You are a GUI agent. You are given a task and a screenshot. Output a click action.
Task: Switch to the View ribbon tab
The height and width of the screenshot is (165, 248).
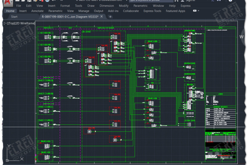point(70,11)
